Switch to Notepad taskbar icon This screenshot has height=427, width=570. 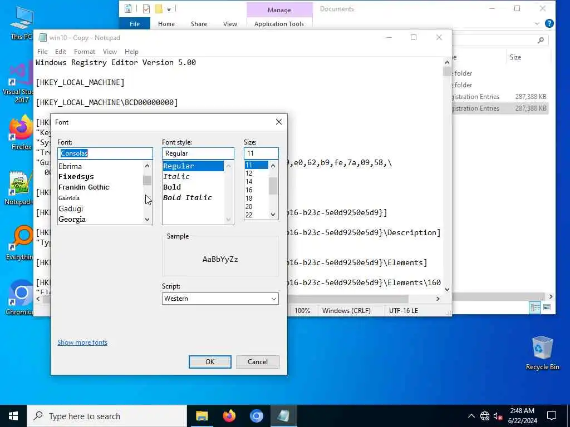pos(283,416)
